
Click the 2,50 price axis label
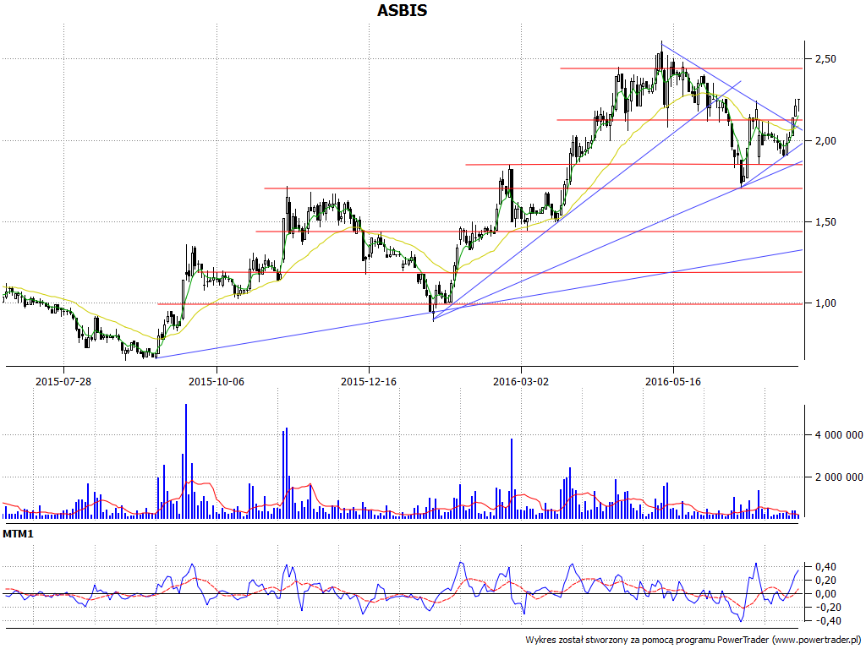point(825,59)
